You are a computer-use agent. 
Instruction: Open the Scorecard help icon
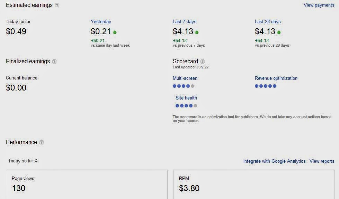[x=202, y=61]
